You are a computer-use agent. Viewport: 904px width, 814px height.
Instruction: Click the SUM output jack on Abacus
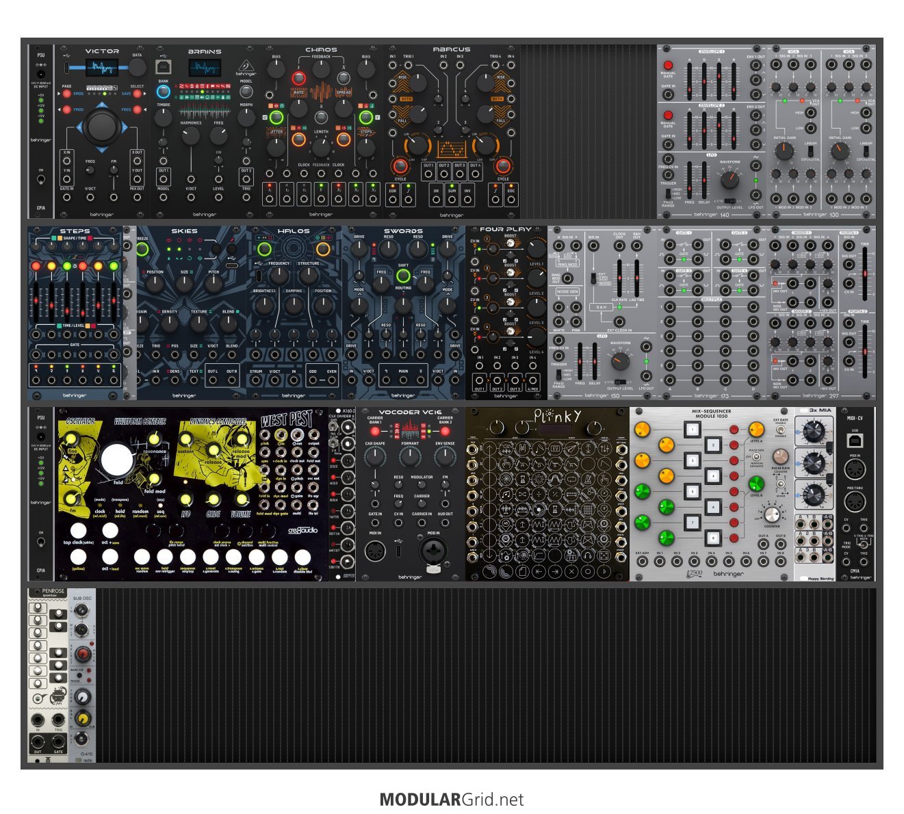point(452,200)
